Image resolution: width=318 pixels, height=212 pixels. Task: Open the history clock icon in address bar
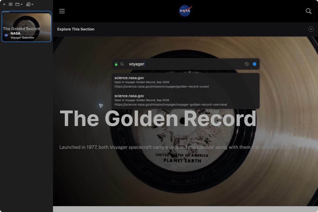point(247,64)
